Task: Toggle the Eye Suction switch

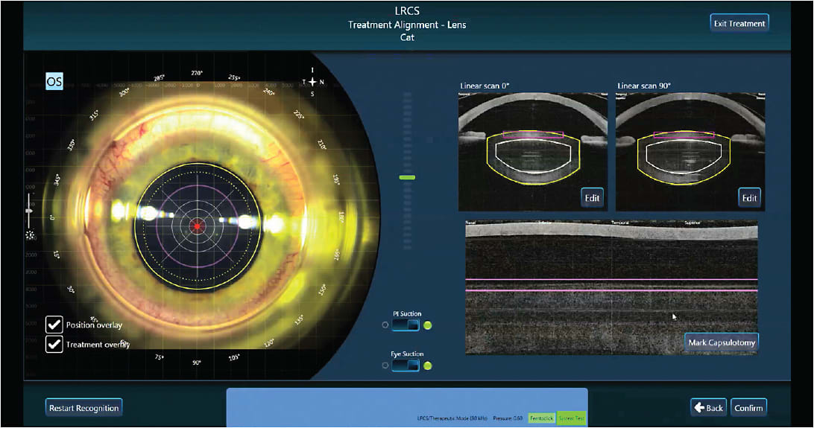Action: (x=406, y=365)
